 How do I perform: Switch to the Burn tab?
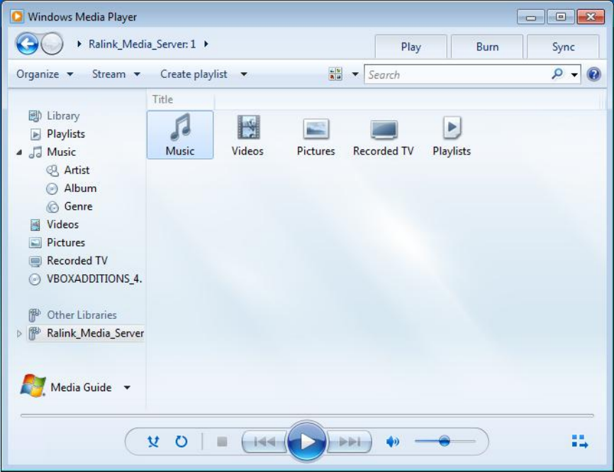tap(488, 47)
